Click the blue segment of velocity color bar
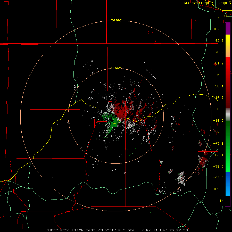 (x=228, y=184)
